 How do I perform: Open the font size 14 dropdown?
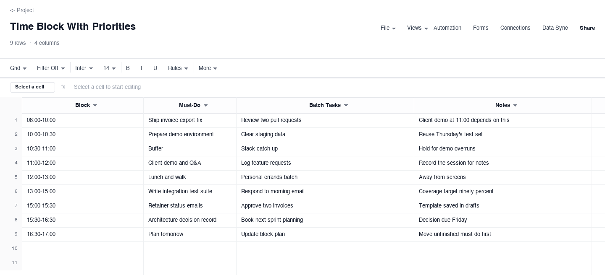point(109,68)
